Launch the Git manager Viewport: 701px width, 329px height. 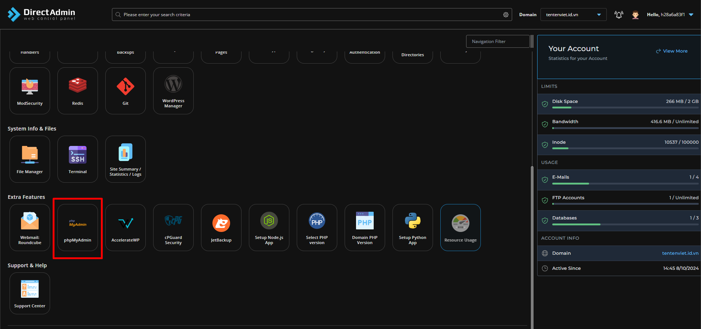pyautogui.click(x=126, y=91)
